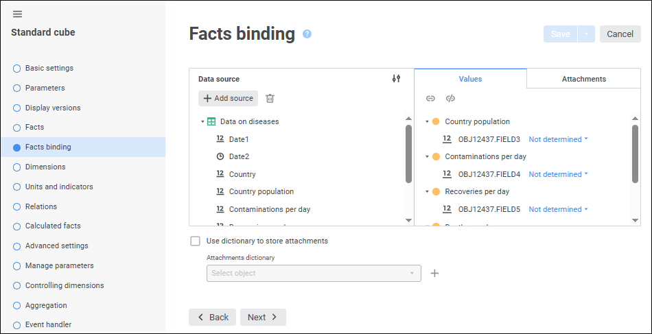
Task: Click the unlink binding icon
Action: (451, 99)
